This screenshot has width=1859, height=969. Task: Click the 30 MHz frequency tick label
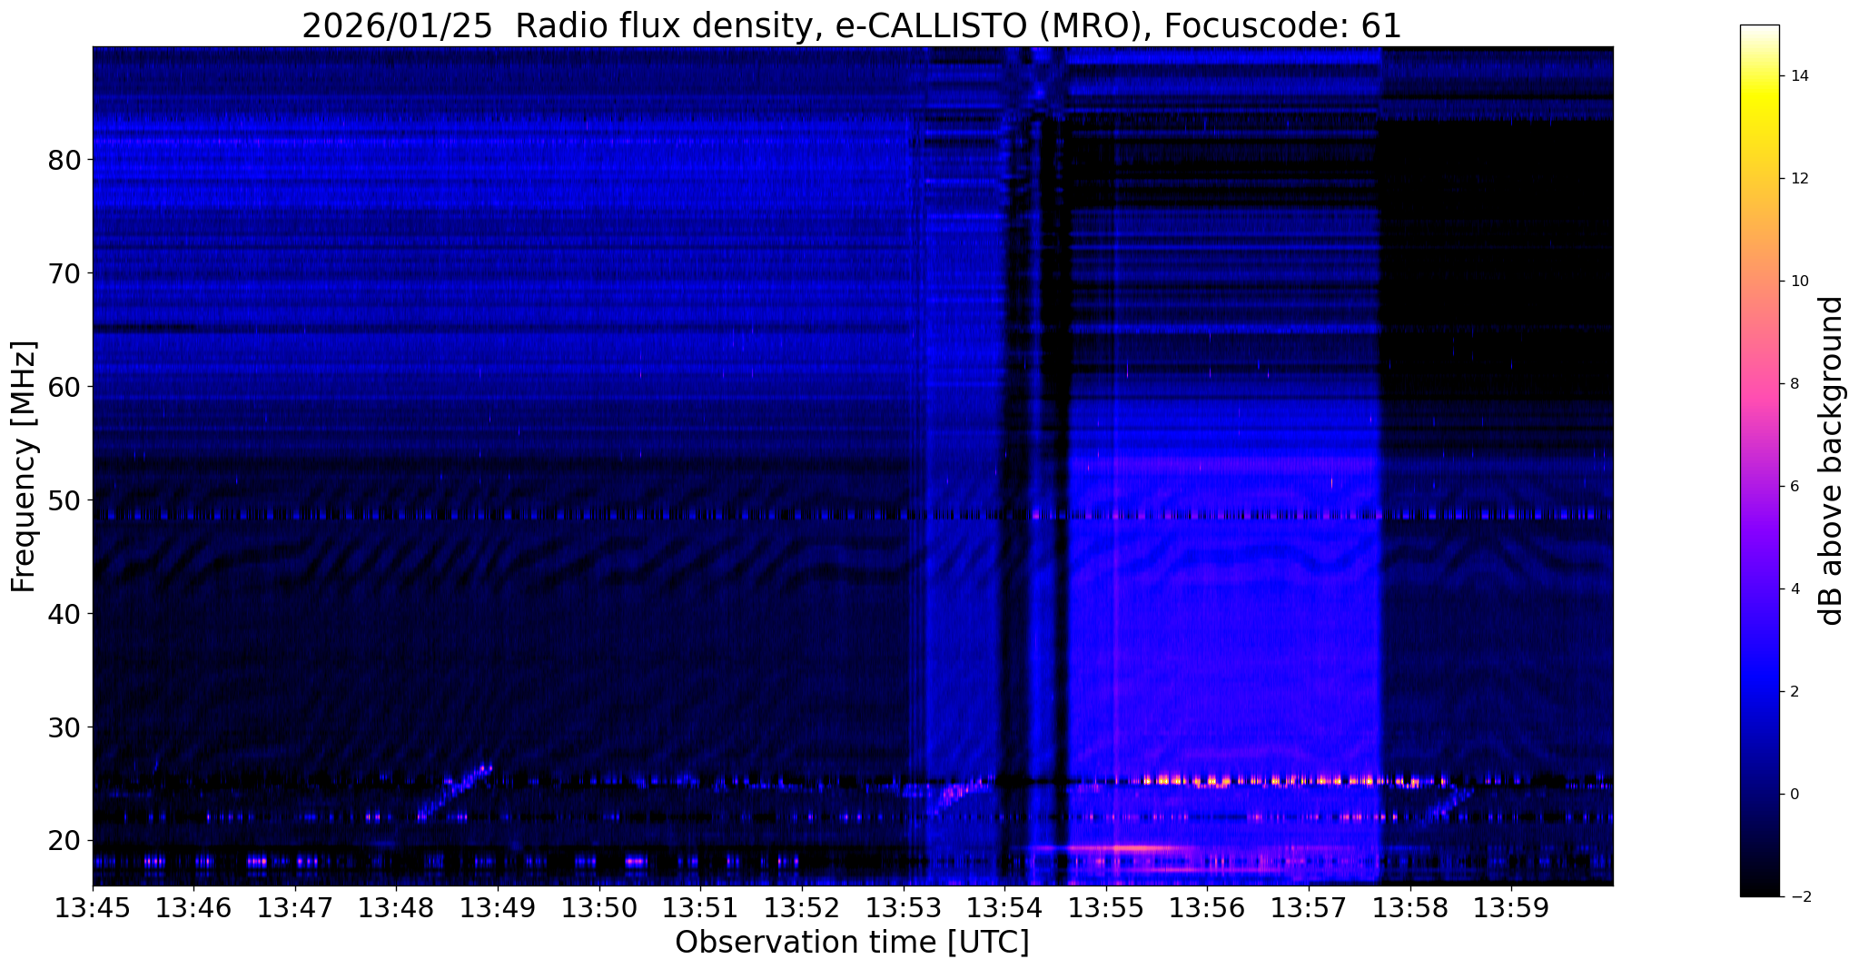[x=64, y=727]
